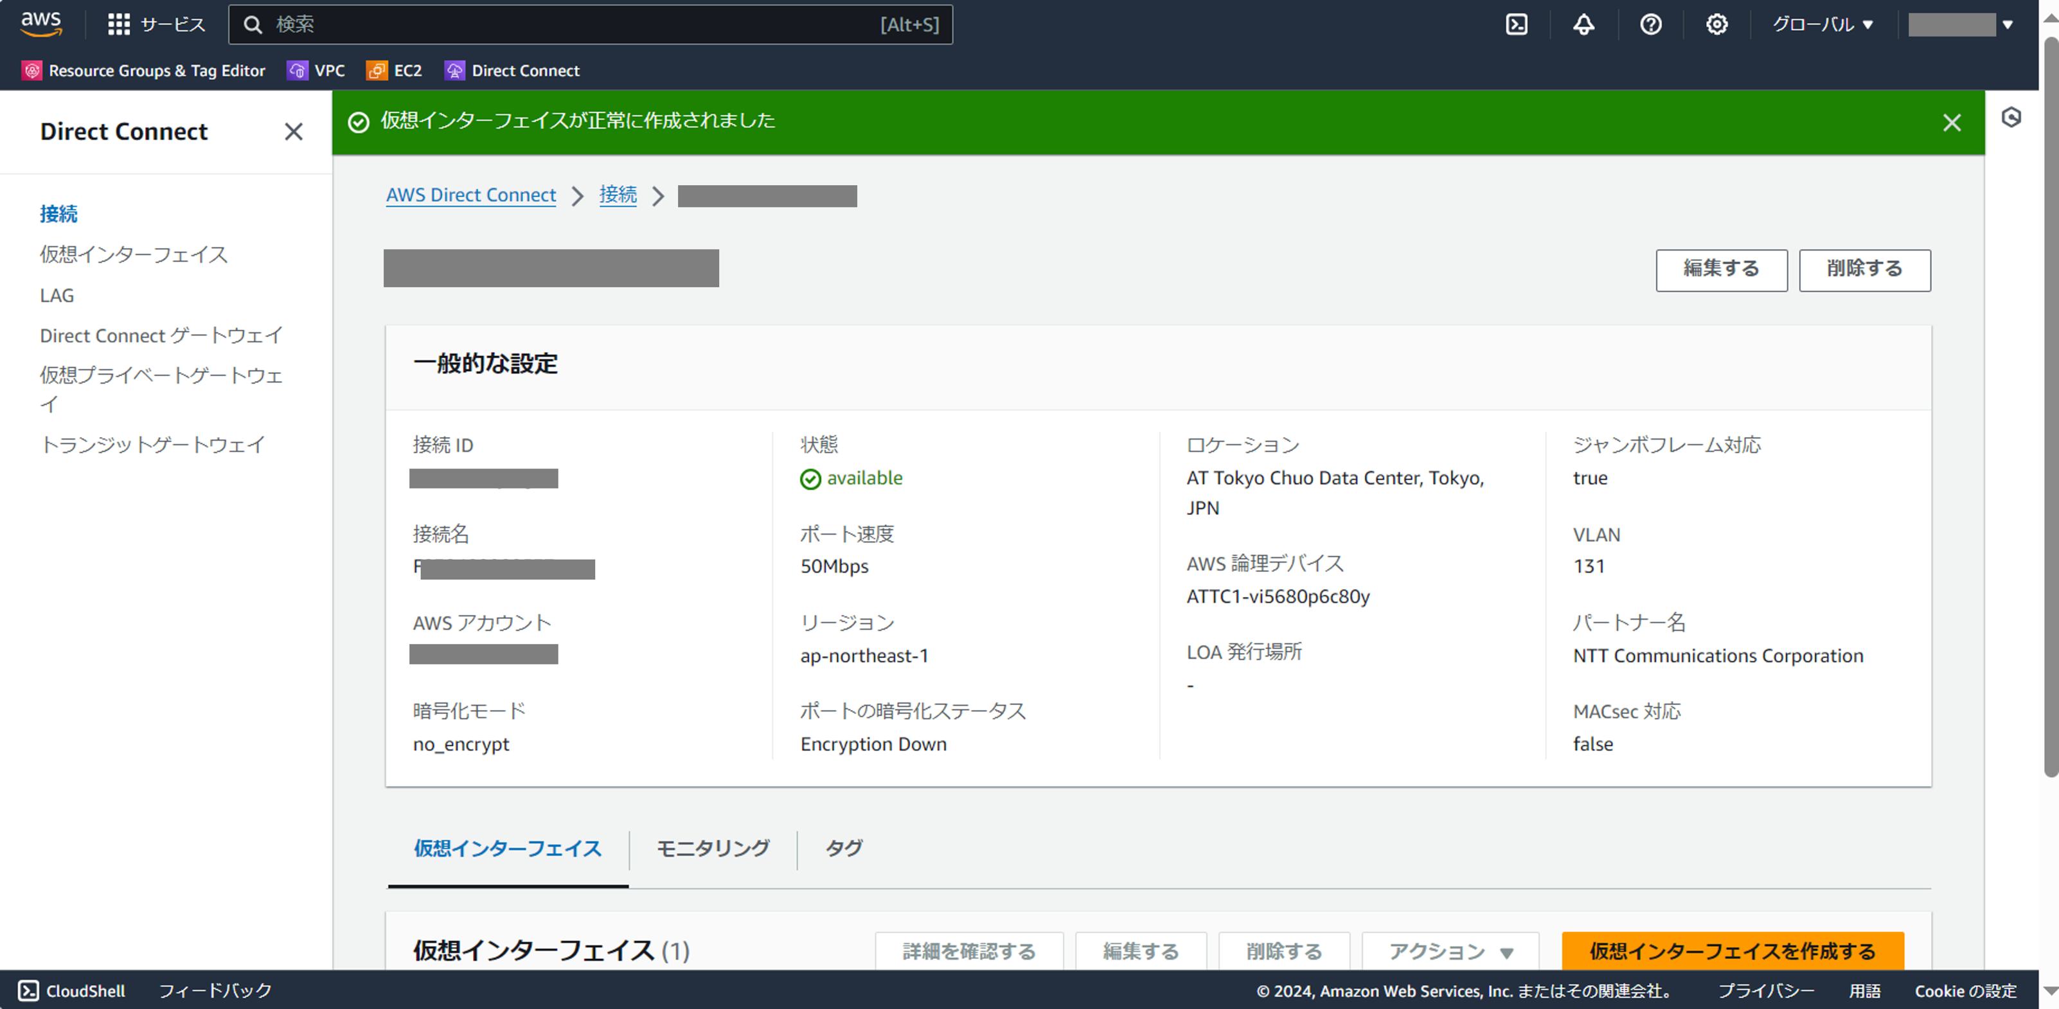Switch to the タグ tab
2059x1009 pixels.
(x=843, y=848)
